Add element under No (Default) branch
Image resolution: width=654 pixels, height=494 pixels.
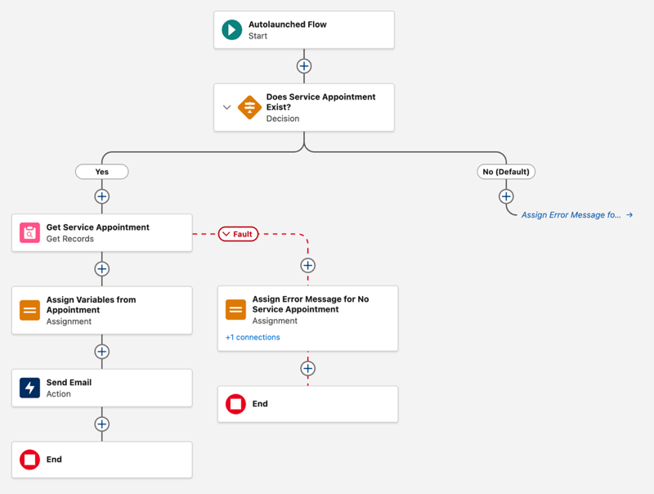coord(506,196)
